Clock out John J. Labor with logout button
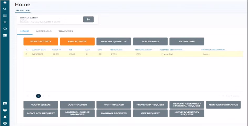This screenshot has width=248, height=126. click(x=89, y=19)
